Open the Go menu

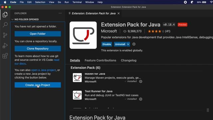pyautogui.click(x=59, y=2)
